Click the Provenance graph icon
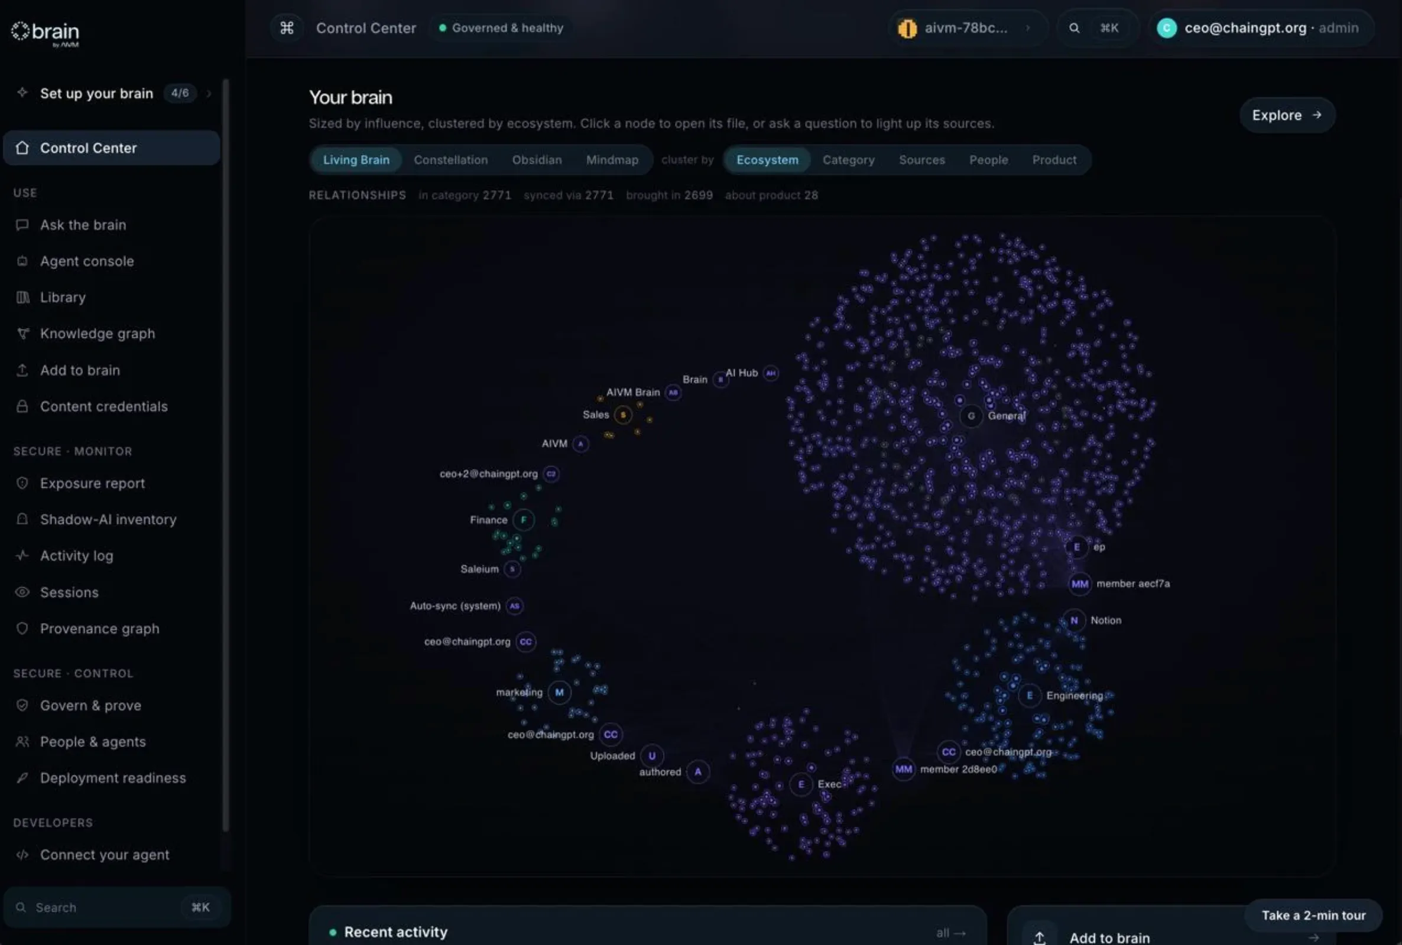The width and height of the screenshot is (1402, 945). coord(22,628)
